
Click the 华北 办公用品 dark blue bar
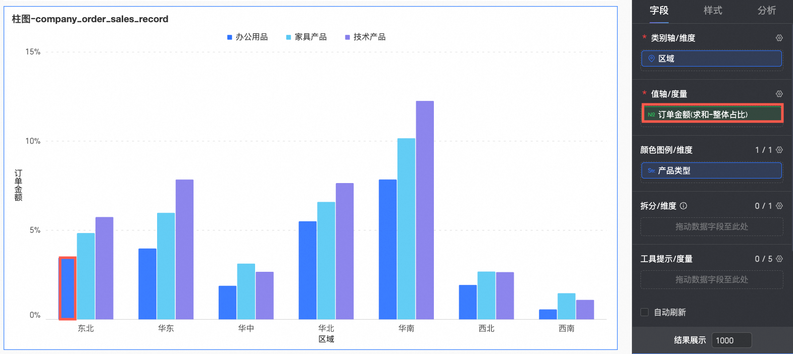click(x=308, y=270)
